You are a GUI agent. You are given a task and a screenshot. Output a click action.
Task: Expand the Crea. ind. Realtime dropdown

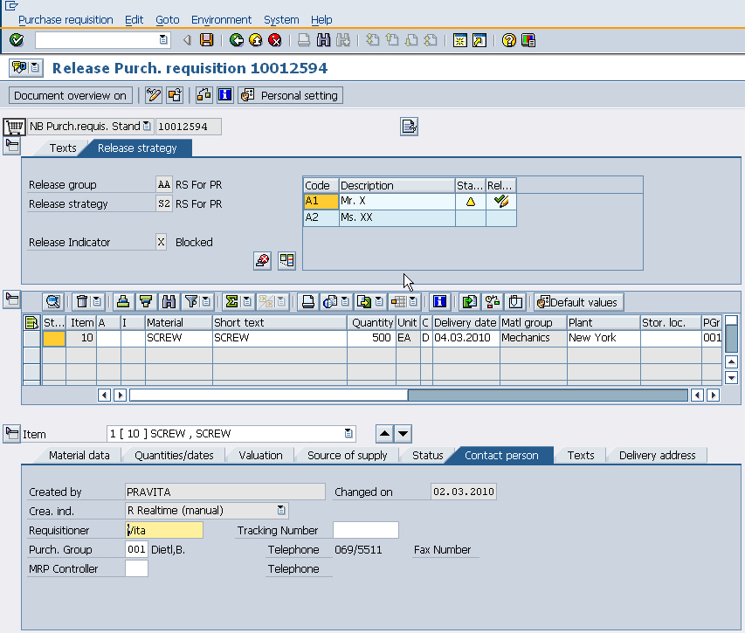281,510
